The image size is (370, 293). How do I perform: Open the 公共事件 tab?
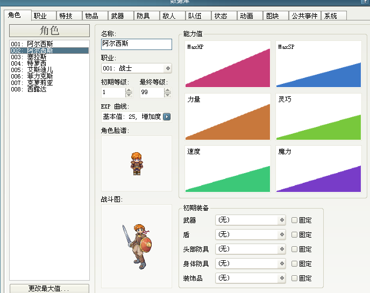(x=305, y=16)
